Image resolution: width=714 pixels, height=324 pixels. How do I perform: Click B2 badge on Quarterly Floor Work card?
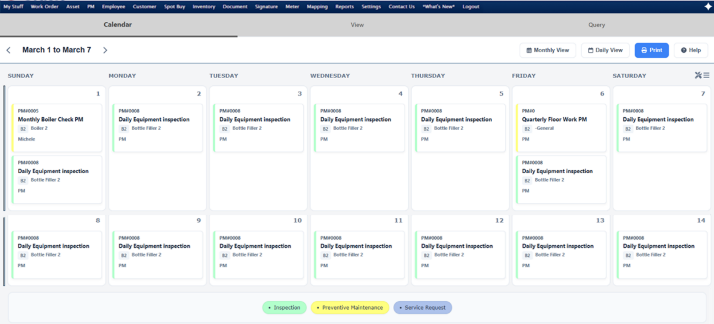(x=527, y=129)
